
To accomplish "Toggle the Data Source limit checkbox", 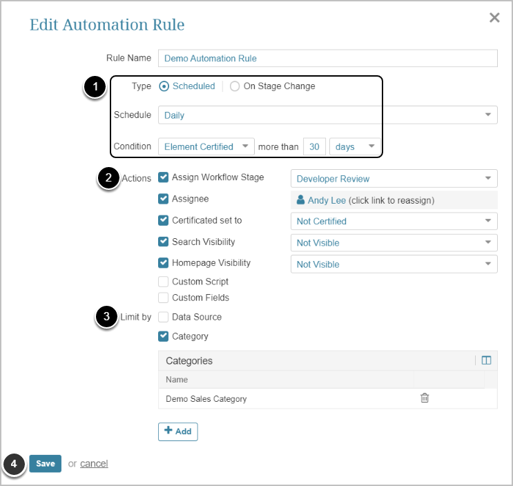I will [163, 317].
